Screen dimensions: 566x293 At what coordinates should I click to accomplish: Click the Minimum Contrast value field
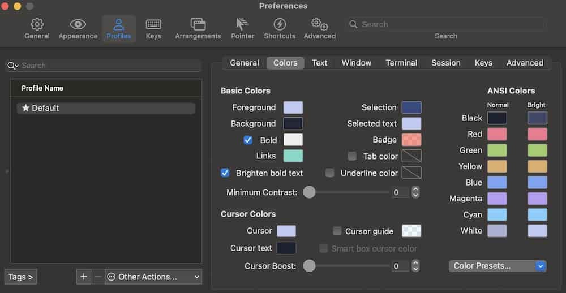coord(401,192)
